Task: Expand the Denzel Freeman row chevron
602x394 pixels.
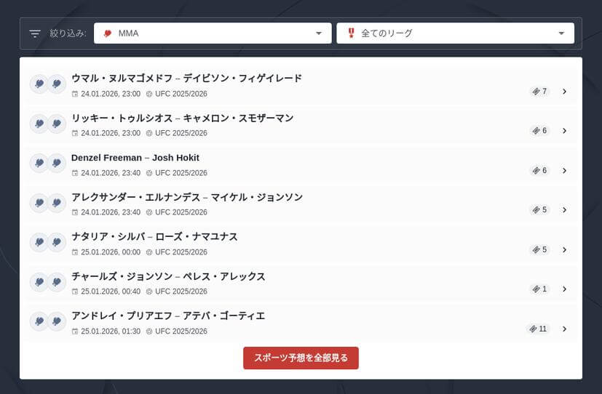Action: [564, 171]
